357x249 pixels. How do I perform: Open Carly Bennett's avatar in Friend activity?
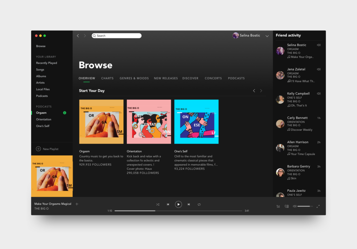[x=280, y=124]
